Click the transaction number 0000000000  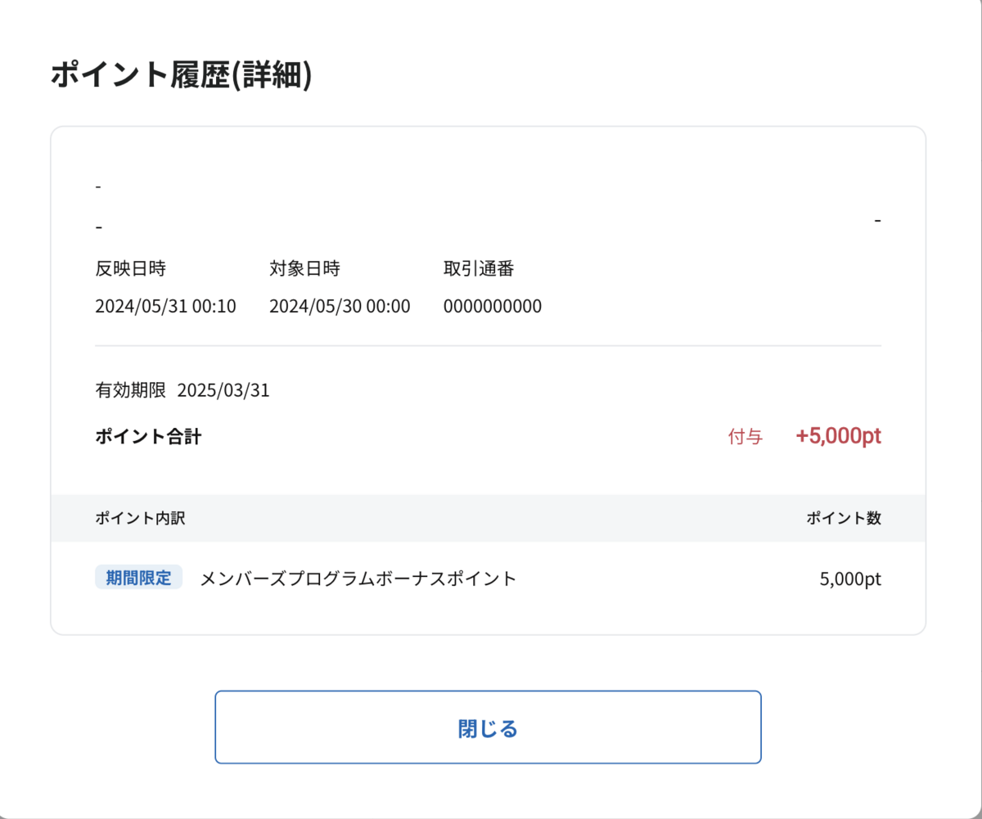(493, 307)
